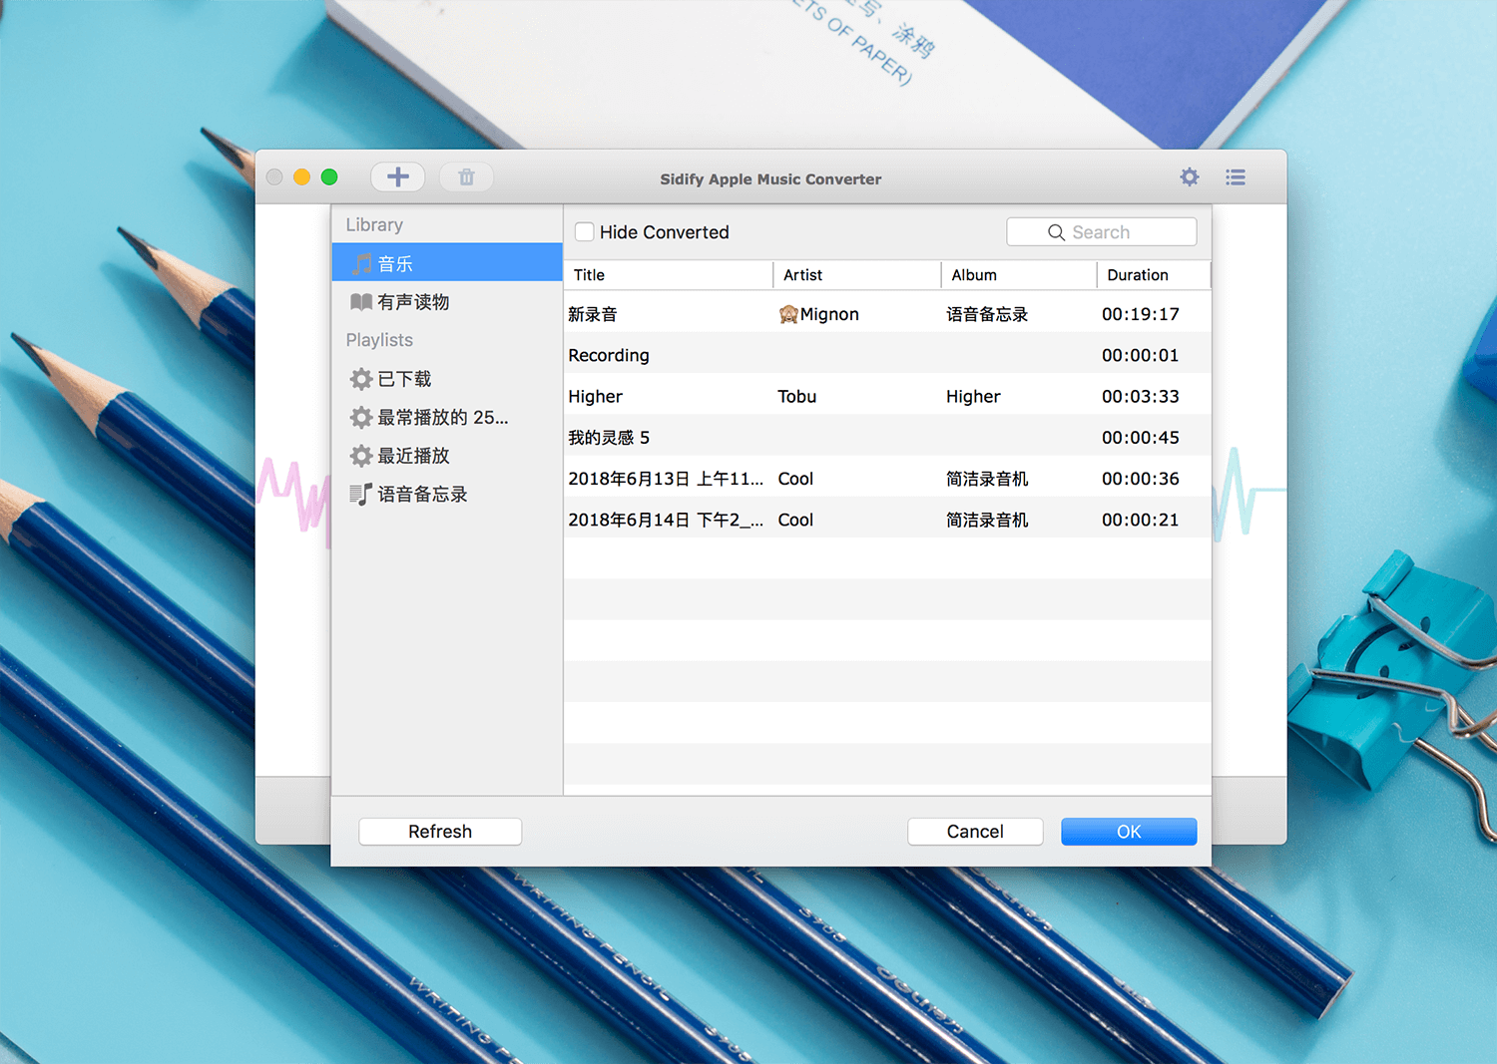Click Cool in the 2018年6月13日 row
The image size is (1497, 1064).
pyautogui.click(x=795, y=479)
